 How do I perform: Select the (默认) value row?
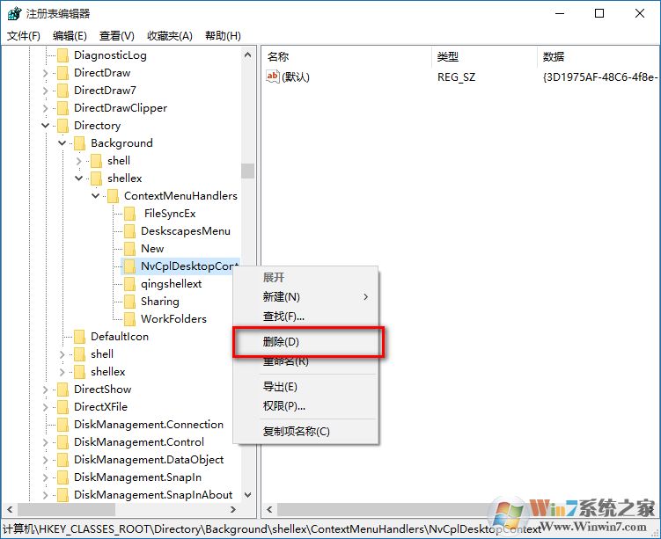[295, 77]
